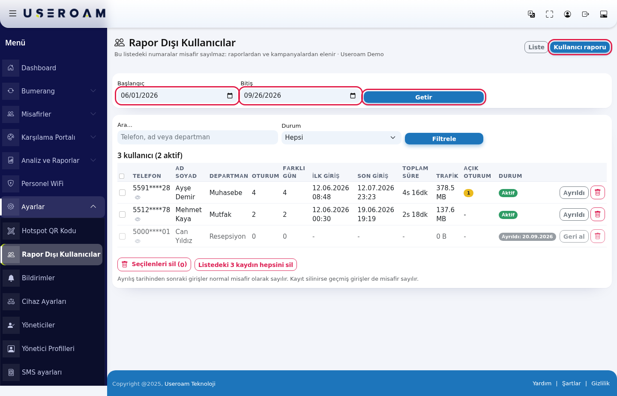Open the hamburger menu icon
617x396 pixels.
point(13,13)
